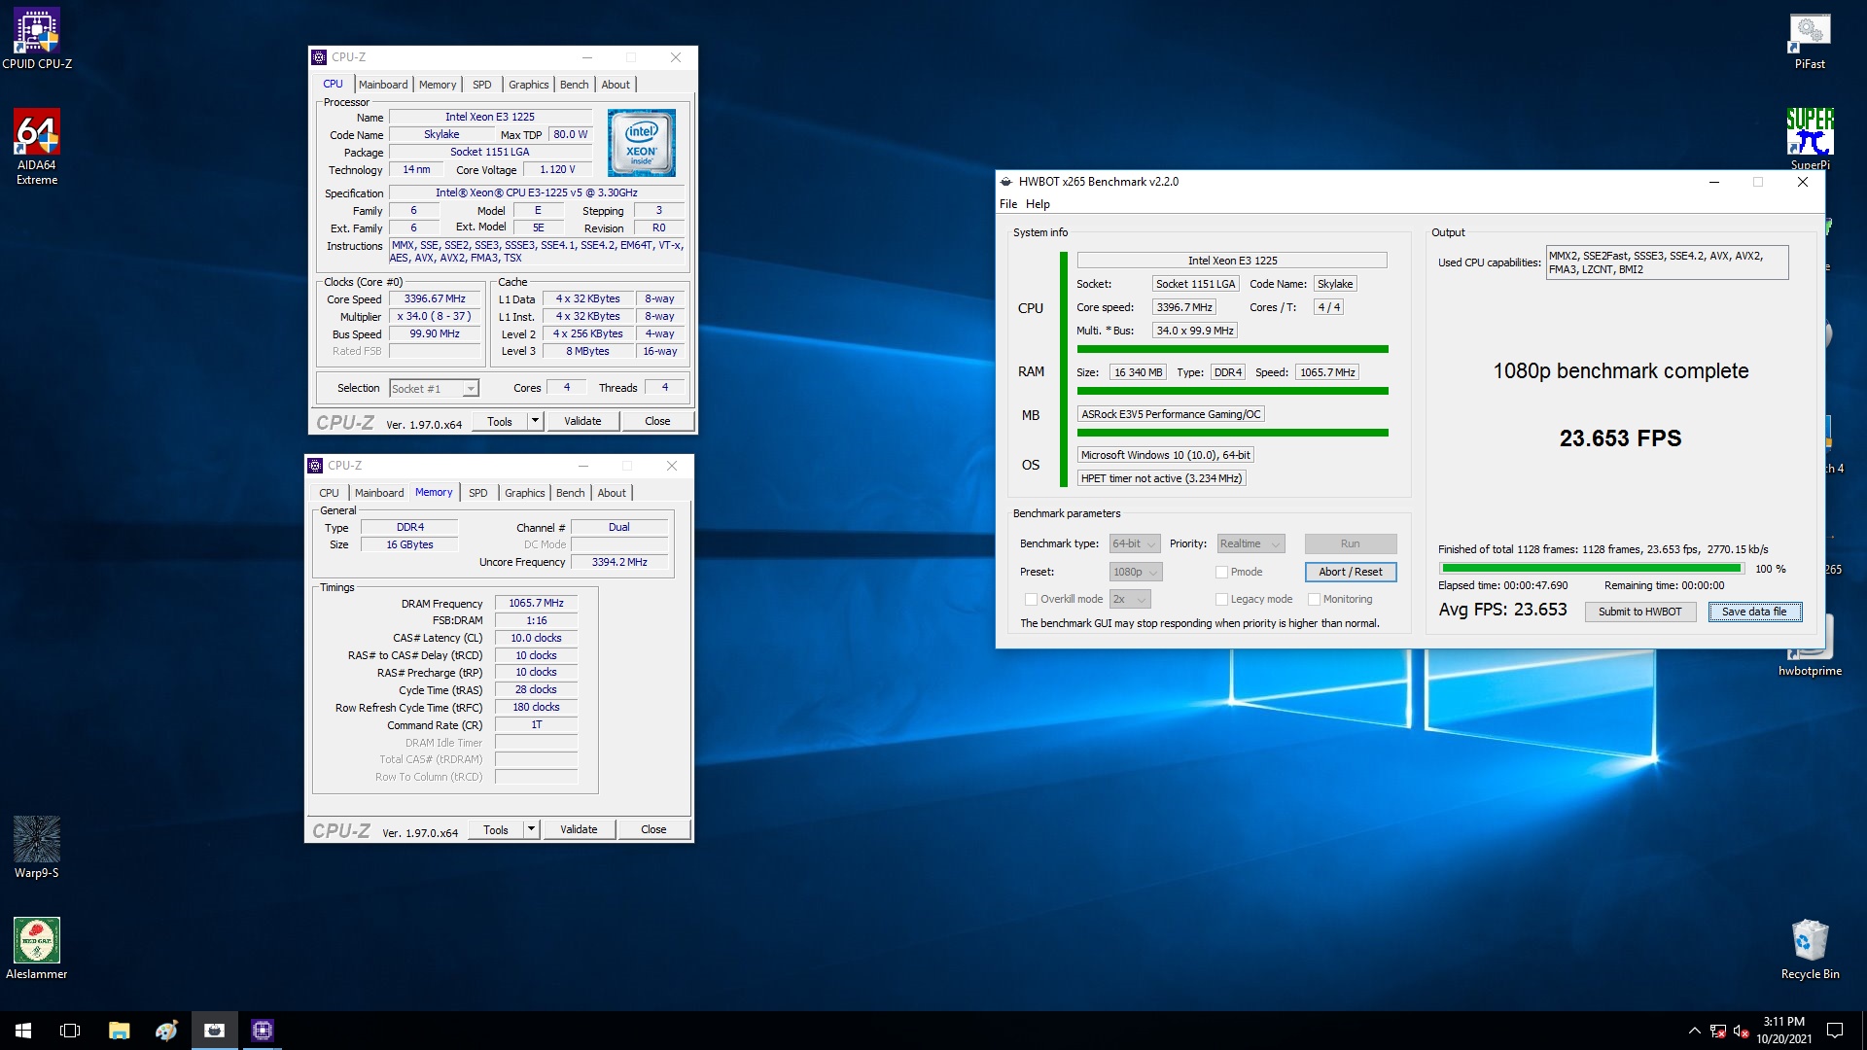Screen dimensions: 1867x1050
Task: Click Abort / Reset button
Action: (1351, 572)
